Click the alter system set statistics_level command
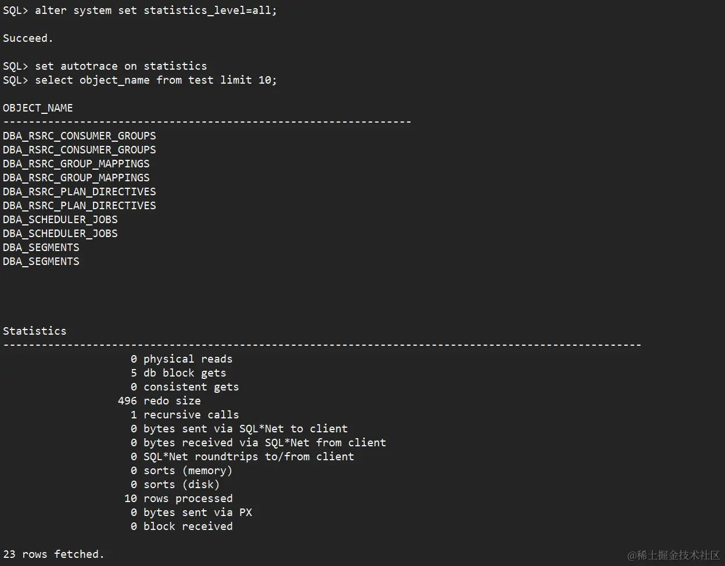Image resolution: width=725 pixels, height=566 pixels. pyautogui.click(x=156, y=10)
